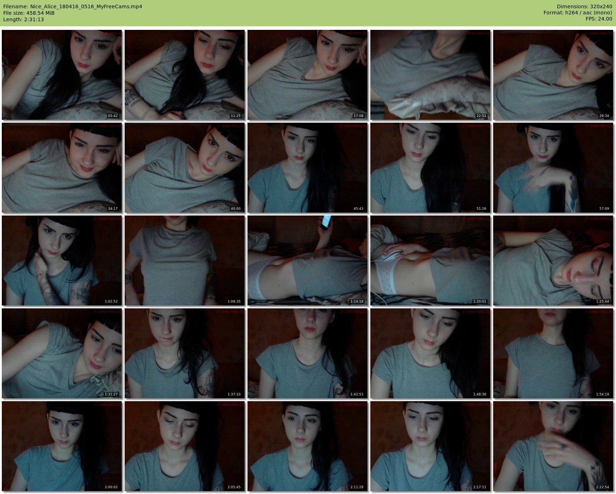Select the thumbnail timestamped 1:54:19
616x494 pixels.
pyautogui.click(x=553, y=353)
